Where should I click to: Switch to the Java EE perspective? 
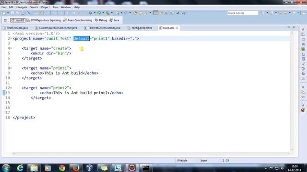pos(18,20)
